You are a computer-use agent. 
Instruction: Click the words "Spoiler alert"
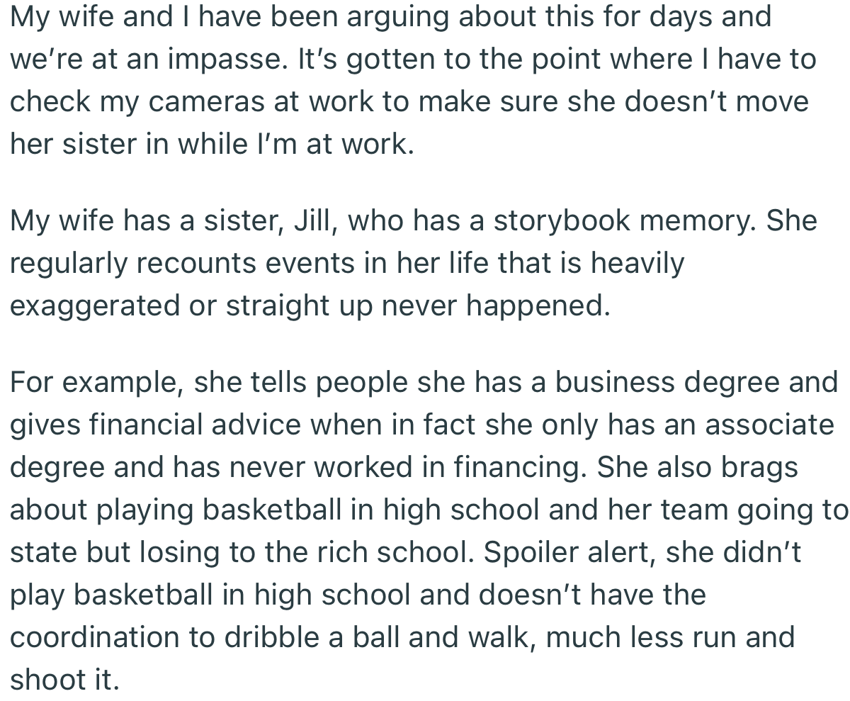coord(572,552)
